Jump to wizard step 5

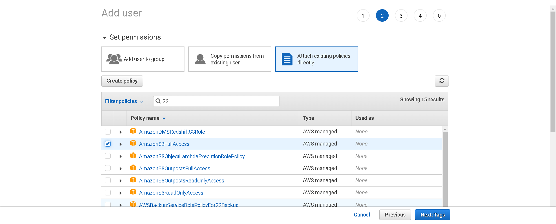[x=439, y=16]
